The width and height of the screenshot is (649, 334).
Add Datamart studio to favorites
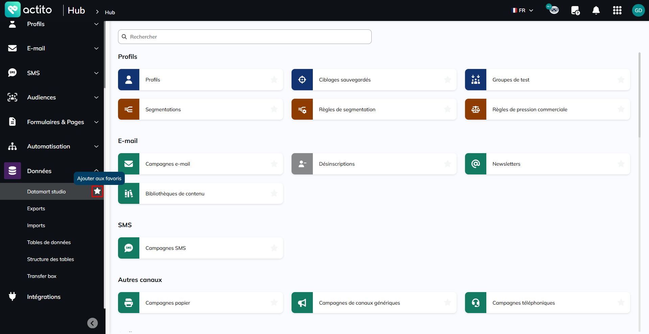coord(97,191)
